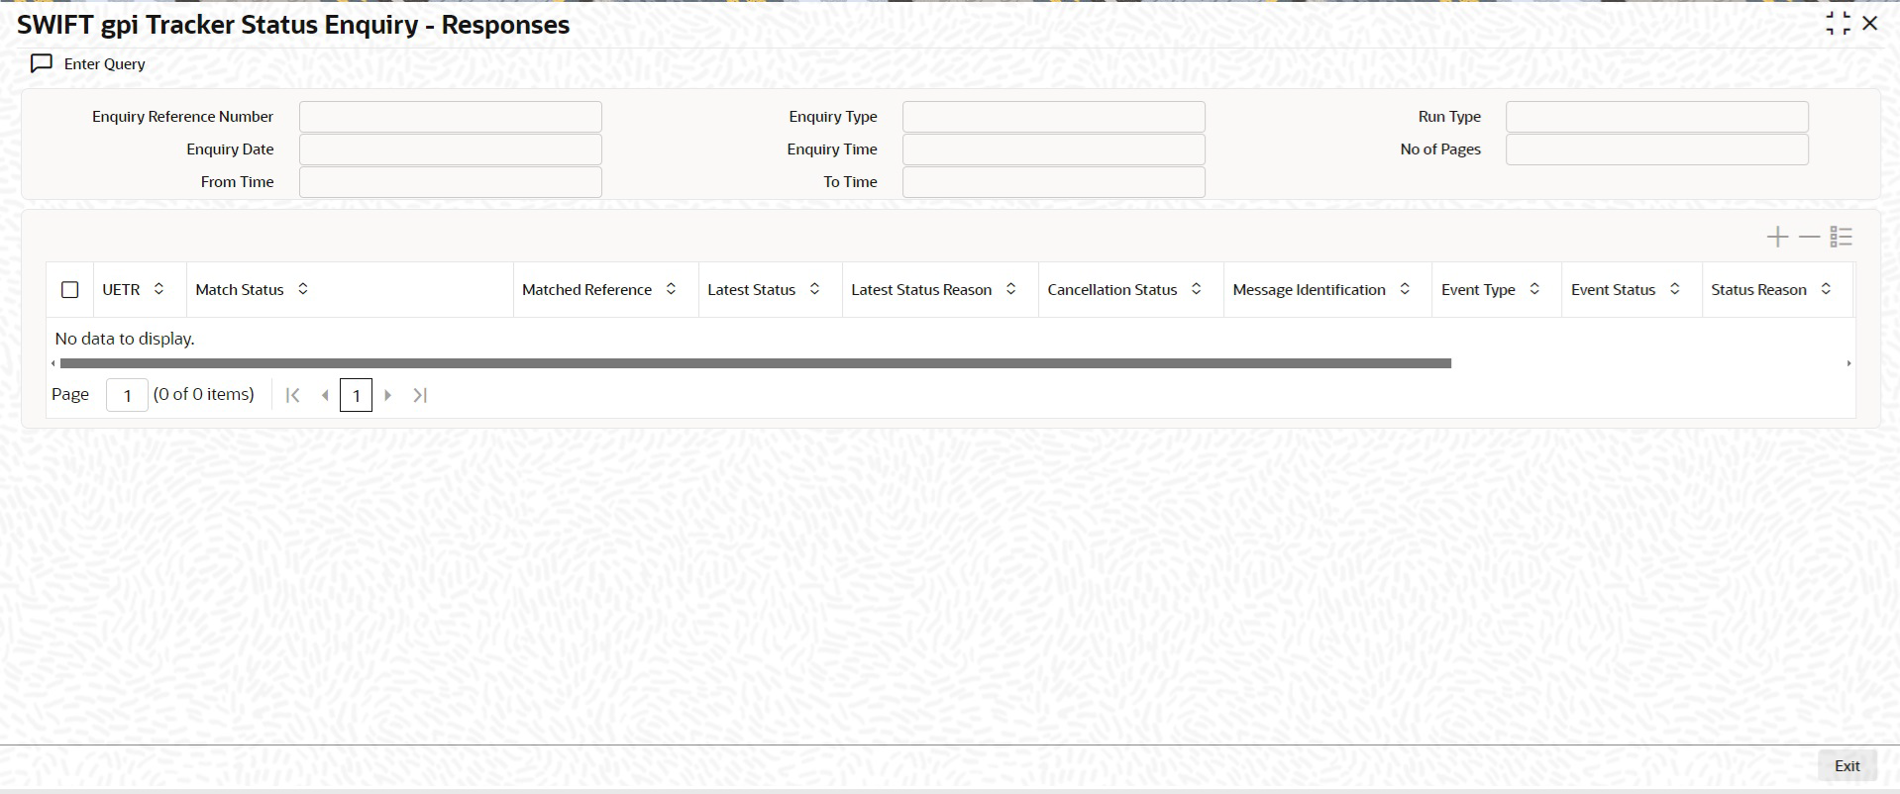Click the Exit button
Viewport: 1900px width, 794px height.
(1847, 765)
